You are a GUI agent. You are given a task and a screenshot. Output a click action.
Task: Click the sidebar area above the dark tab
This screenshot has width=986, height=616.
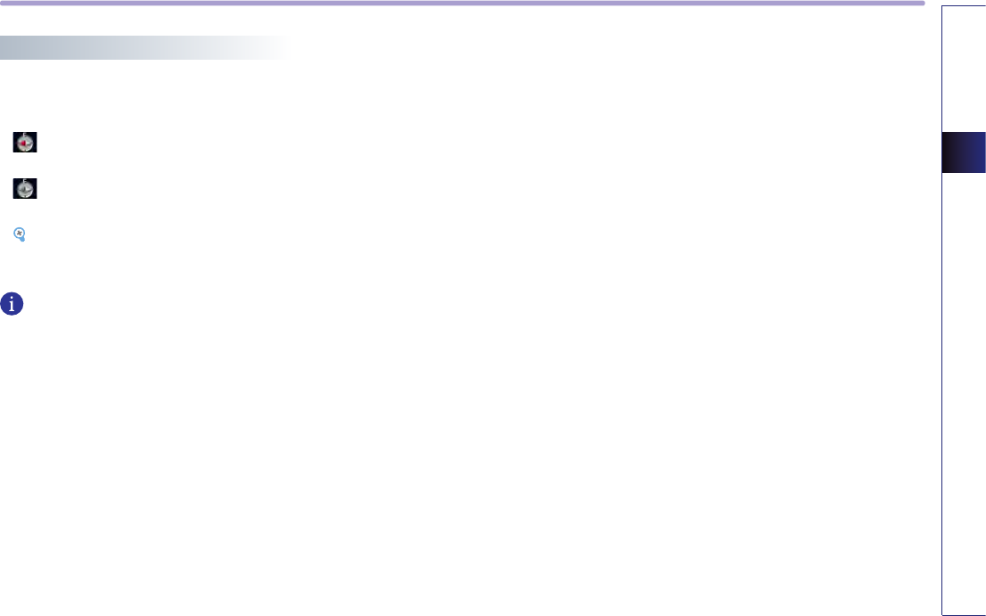click(x=964, y=70)
